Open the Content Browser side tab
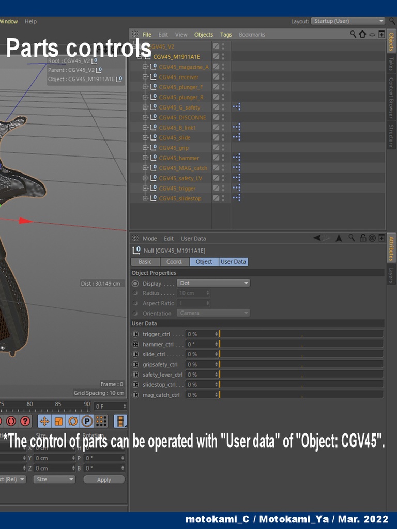 pos(391,98)
